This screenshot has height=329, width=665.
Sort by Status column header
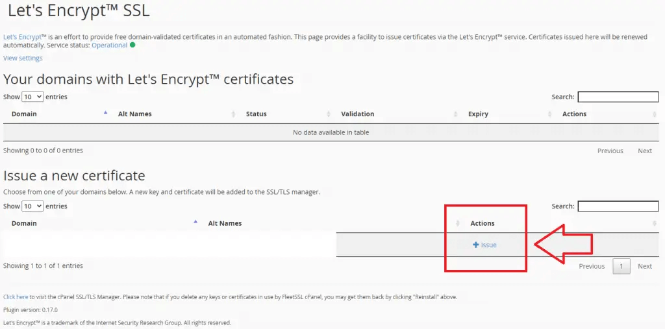pyautogui.click(x=256, y=114)
